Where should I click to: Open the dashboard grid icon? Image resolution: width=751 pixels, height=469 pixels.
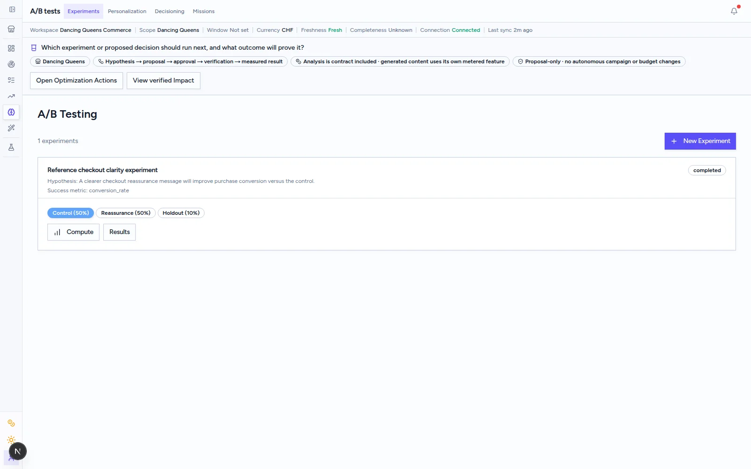(x=11, y=48)
